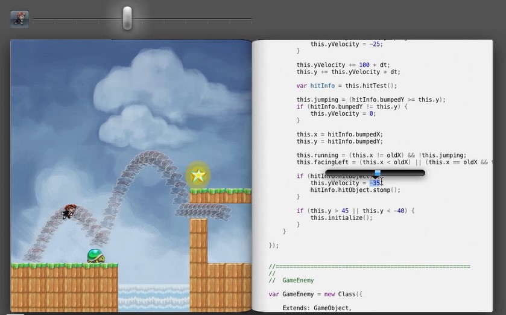Click the player character sprite
Viewport: 506px width, 315px height.
click(69, 211)
